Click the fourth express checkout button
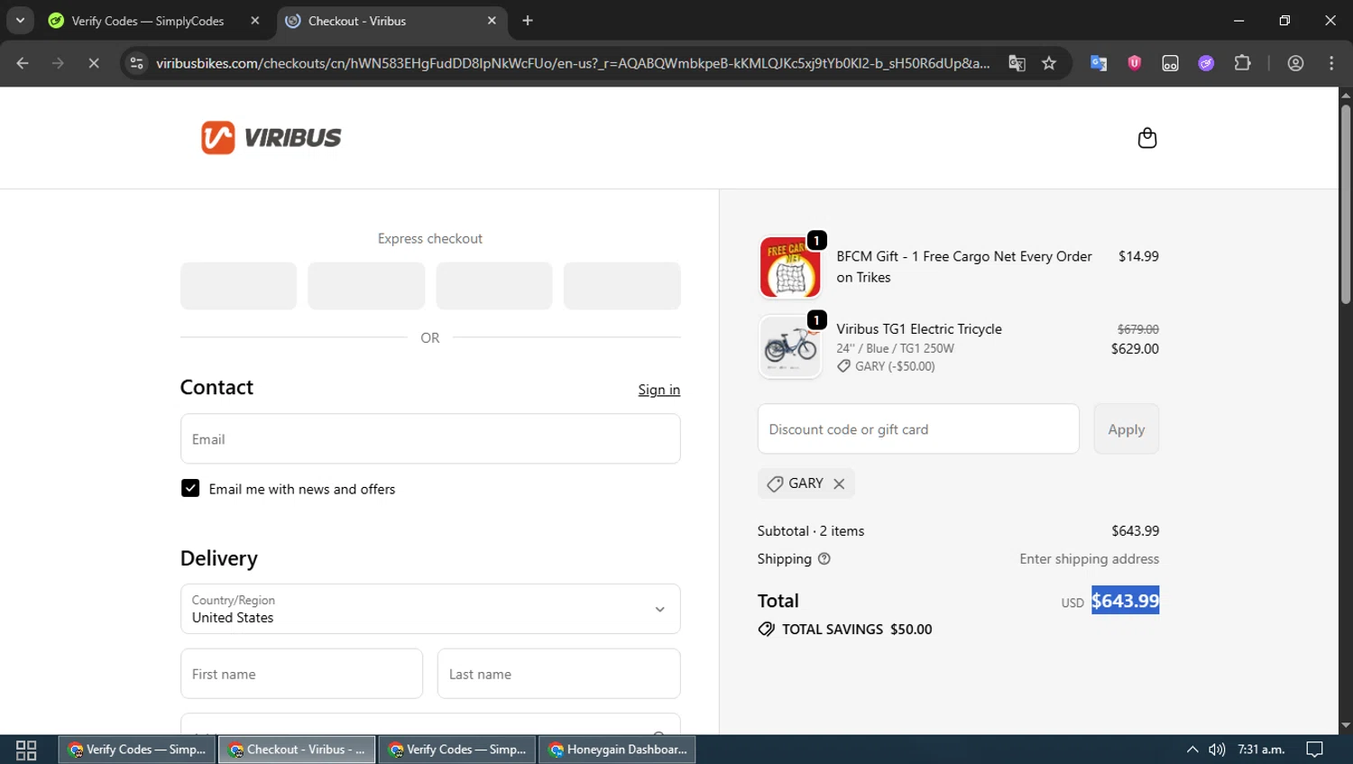This screenshot has width=1353, height=764. coord(622,286)
